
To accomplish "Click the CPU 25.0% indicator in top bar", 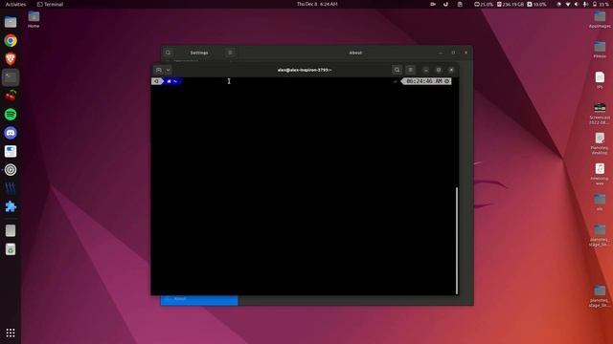I will pyautogui.click(x=484, y=4).
